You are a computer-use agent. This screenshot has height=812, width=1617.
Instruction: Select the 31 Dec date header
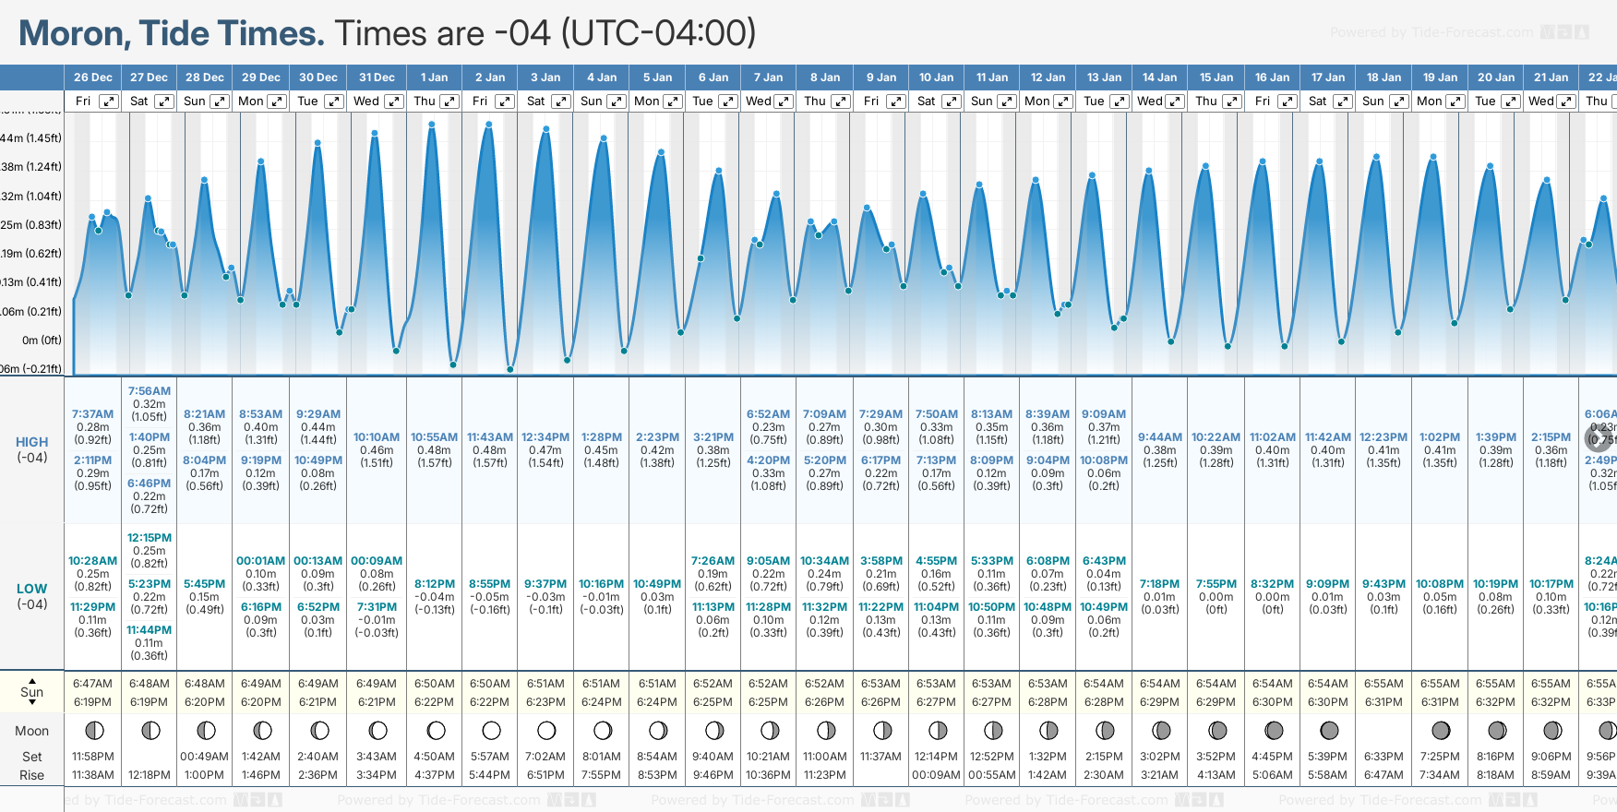tap(377, 78)
